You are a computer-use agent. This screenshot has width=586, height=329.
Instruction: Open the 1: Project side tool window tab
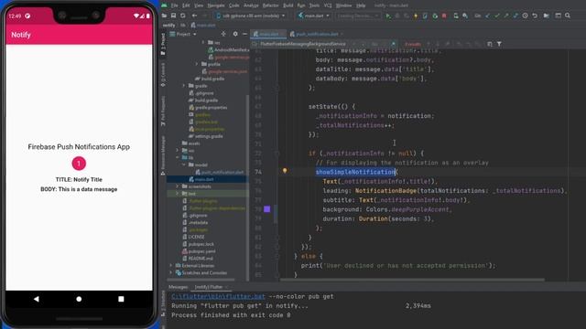[163, 44]
